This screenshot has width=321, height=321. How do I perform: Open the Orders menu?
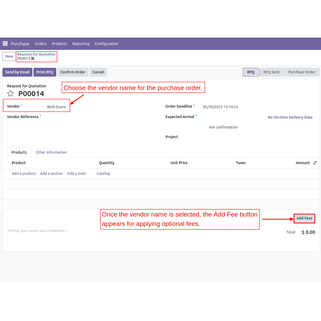(41, 44)
